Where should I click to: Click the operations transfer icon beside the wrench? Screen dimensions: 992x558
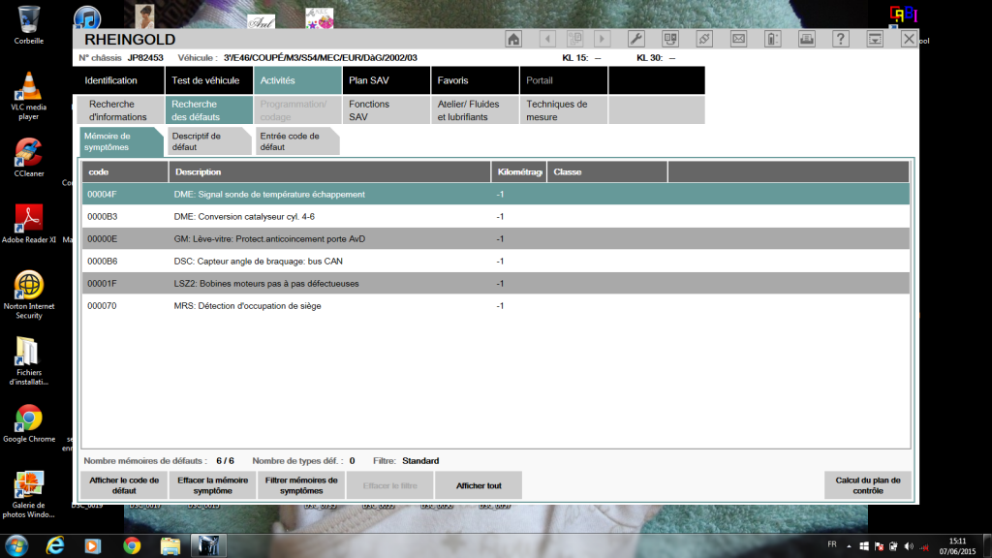pyautogui.click(x=670, y=39)
